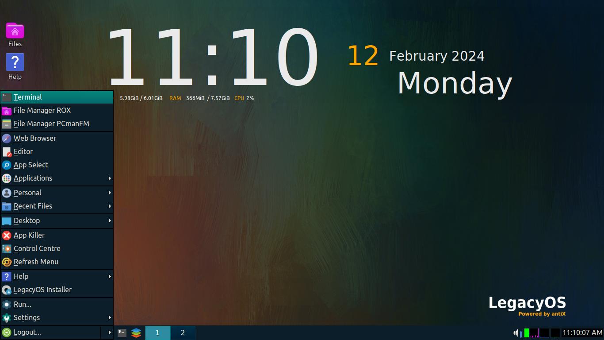The width and height of the screenshot is (604, 340).
Task: Expand the arrow beside Logout
Action: (x=108, y=332)
